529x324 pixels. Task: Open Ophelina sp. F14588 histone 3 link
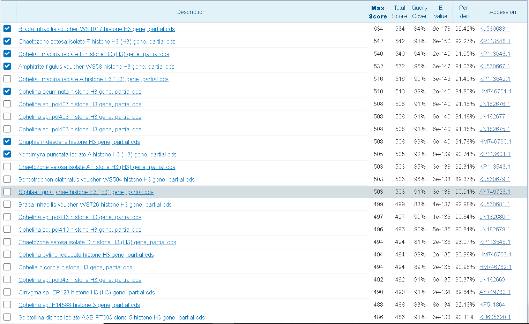(x=79, y=305)
